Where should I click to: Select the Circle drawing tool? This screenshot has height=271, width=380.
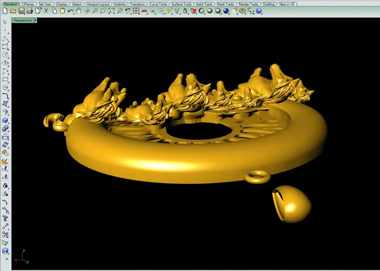click(x=5, y=55)
